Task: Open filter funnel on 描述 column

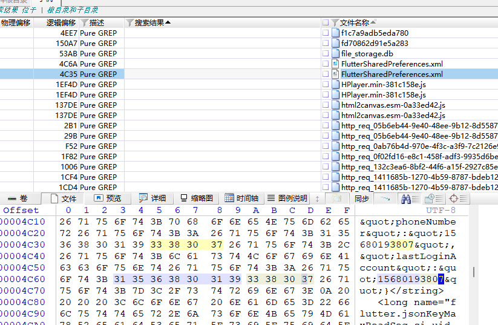Action: point(84,23)
